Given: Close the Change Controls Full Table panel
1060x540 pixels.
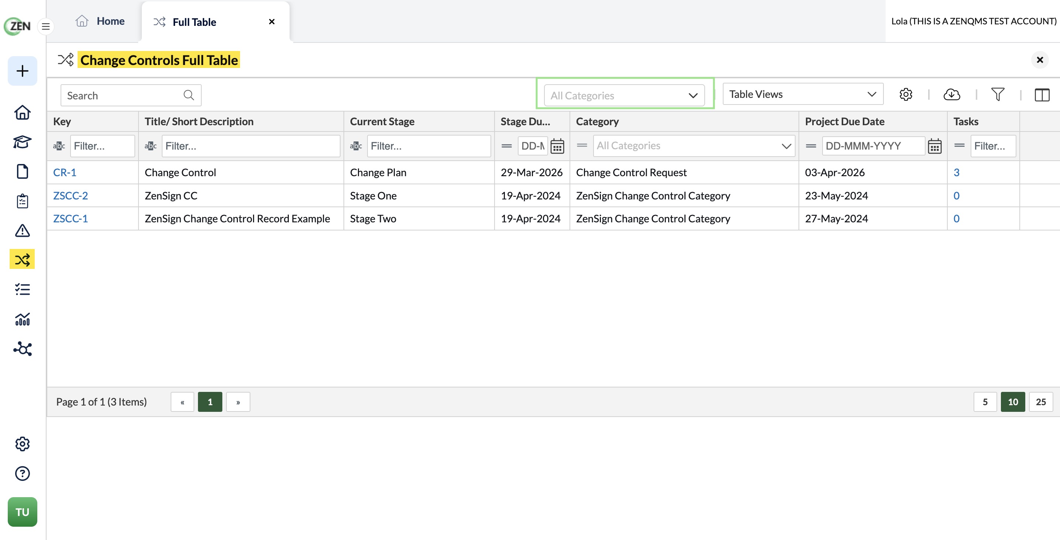Looking at the screenshot, I should [x=1040, y=60].
